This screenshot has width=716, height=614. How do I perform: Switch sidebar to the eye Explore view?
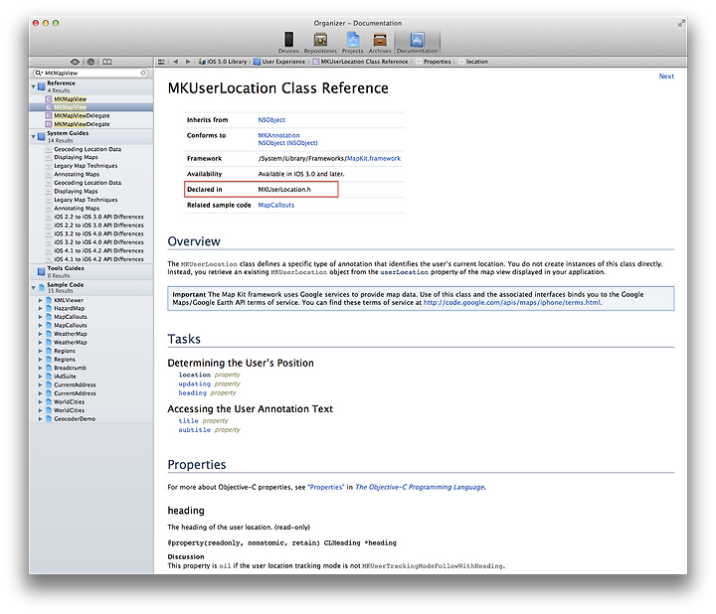[75, 62]
